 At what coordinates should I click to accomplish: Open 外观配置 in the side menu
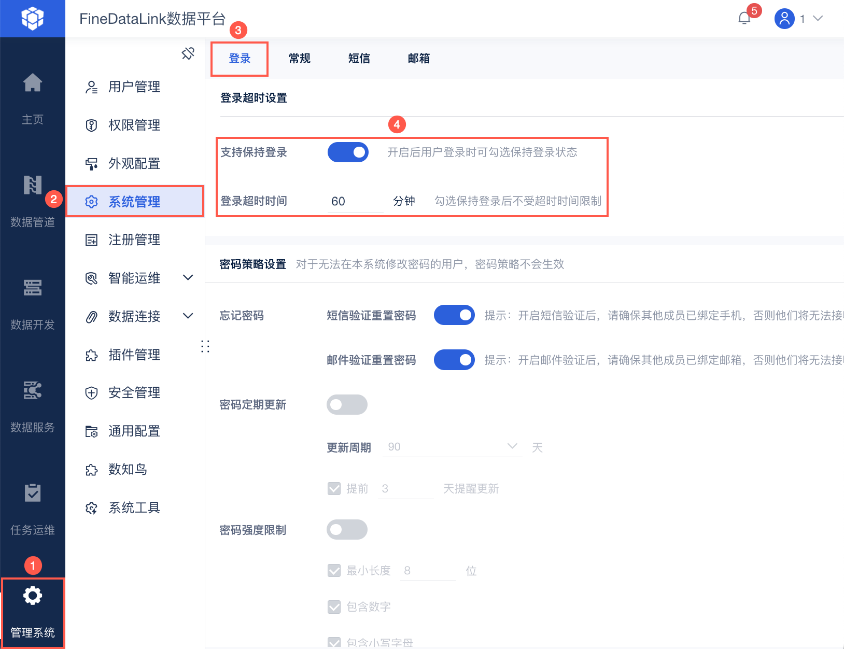coord(135,164)
